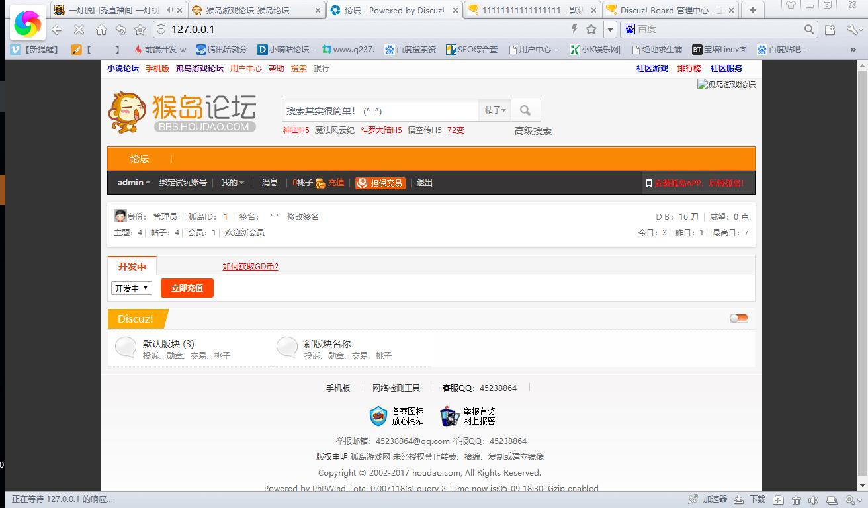Click the trash clean icon in status bar

pyautogui.click(x=797, y=500)
